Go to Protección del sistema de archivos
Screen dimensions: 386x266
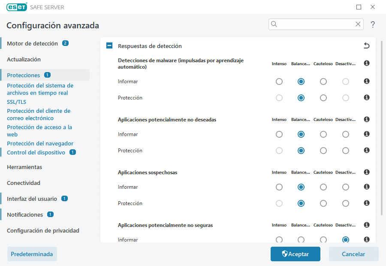click(x=40, y=89)
